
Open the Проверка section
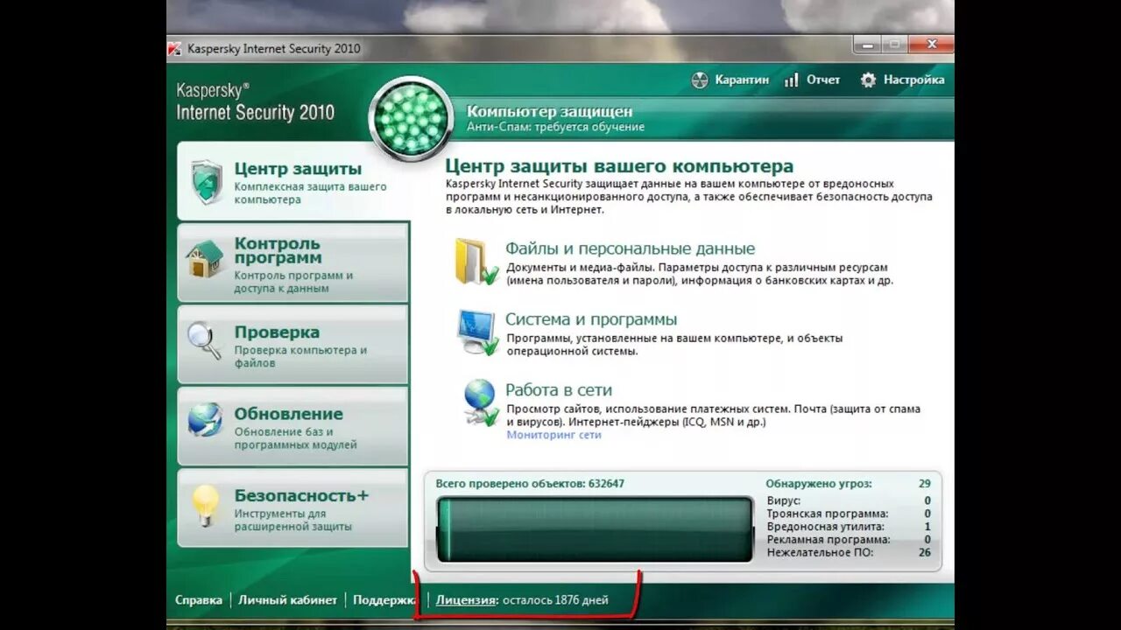click(x=293, y=344)
